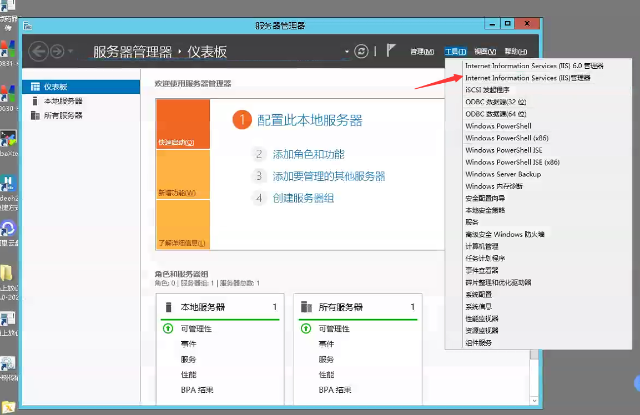Click the 配置此本地服务器 link
The width and height of the screenshot is (640, 415).
(x=309, y=120)
